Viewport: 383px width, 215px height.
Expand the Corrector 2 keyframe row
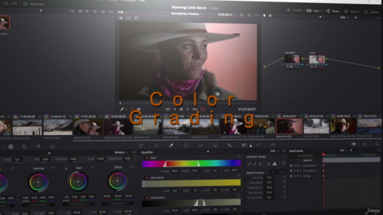pos(301,171)
